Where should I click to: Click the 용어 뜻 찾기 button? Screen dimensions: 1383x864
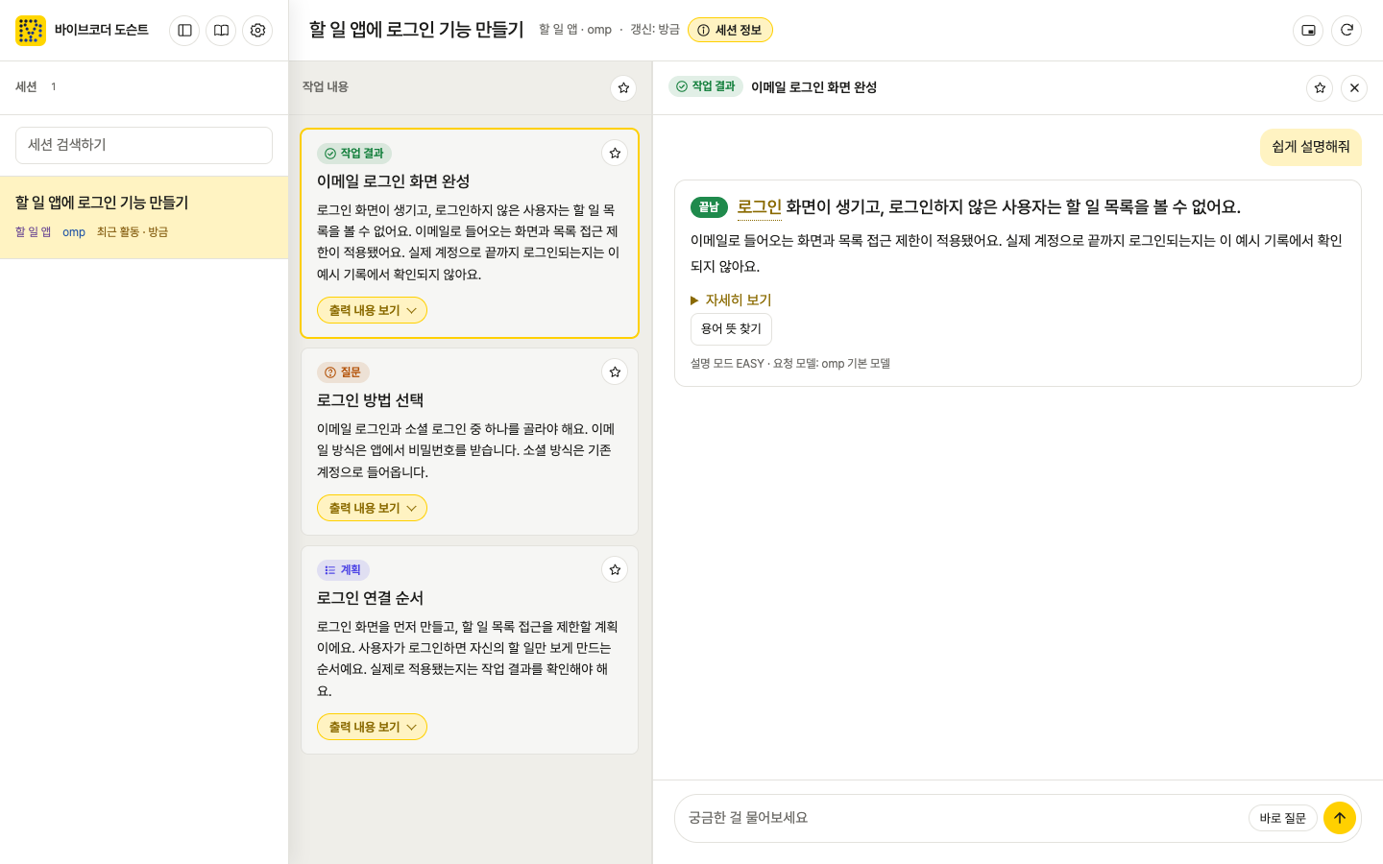(x=731, y=329)
